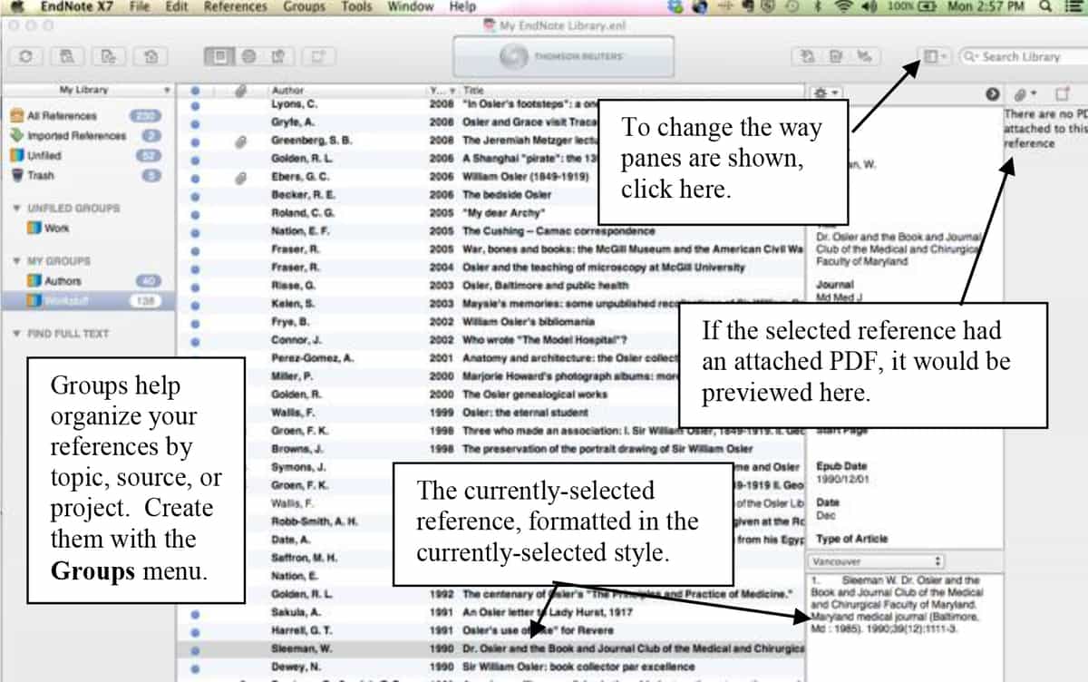Screen dimensions: 1088x682
Task: Open the Vancouver output style dropdown
Action: pos(876,561)
